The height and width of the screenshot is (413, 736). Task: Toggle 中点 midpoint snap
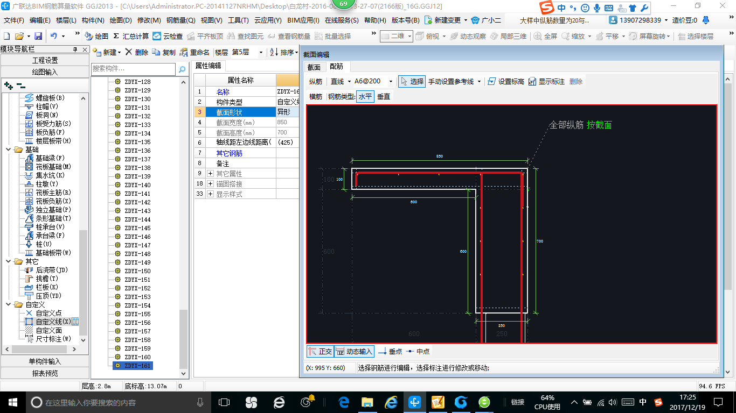(418, 351)
